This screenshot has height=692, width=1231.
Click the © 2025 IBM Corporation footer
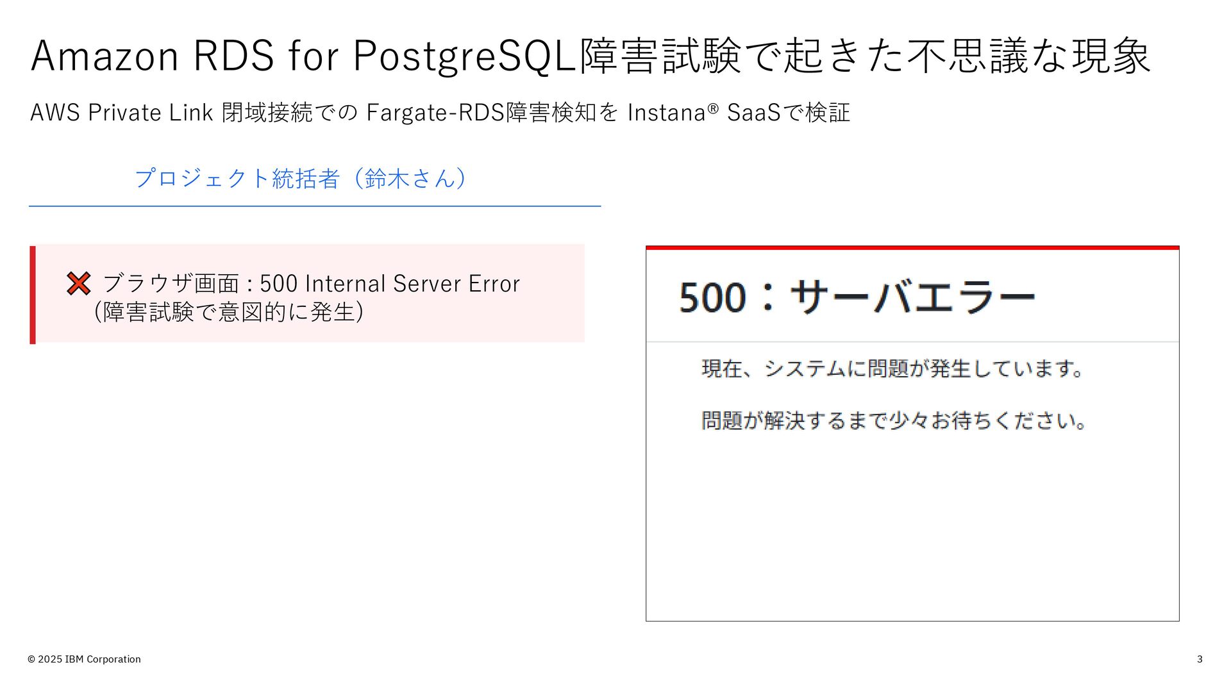[x=84, y=659]
